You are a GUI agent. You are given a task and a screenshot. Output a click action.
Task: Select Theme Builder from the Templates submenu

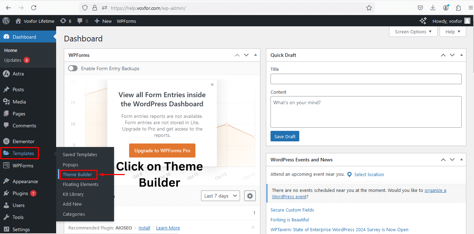point(78,174)
